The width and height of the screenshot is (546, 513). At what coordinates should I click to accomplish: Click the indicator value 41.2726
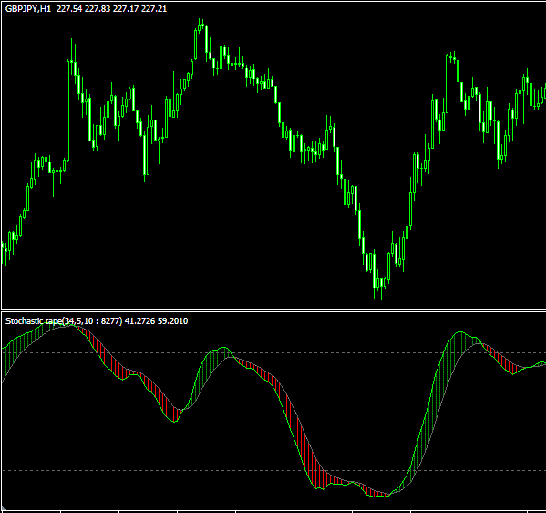tap(139, 320)
